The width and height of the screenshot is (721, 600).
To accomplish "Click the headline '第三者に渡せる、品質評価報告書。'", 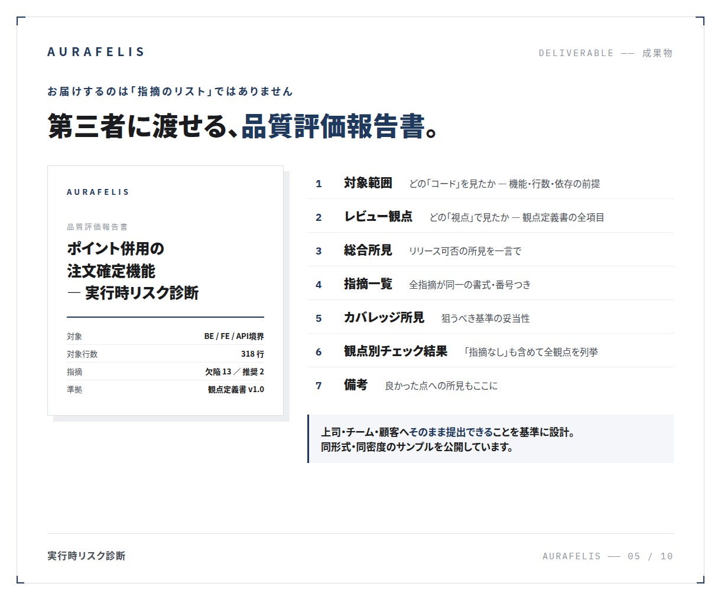I will click(x=243, y=126).
